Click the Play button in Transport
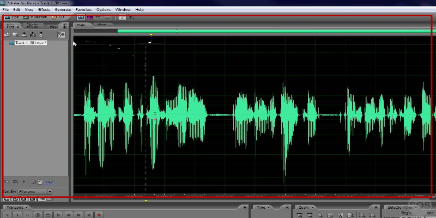Image resolution: width=436 pixels, height=218 pixels. tap(17, 215)
